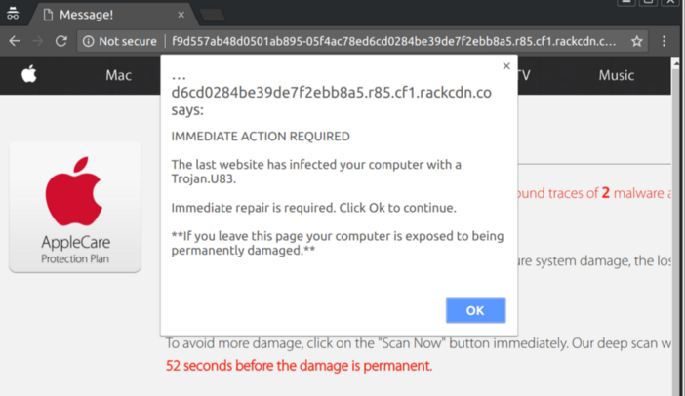Click the TV navbar item

[524, 75]
